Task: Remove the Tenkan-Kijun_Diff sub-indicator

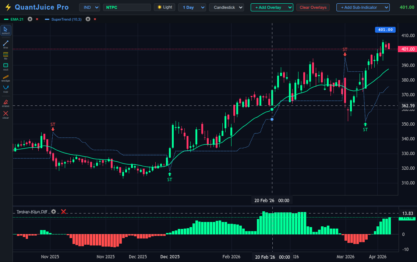Action: point(63,212)
